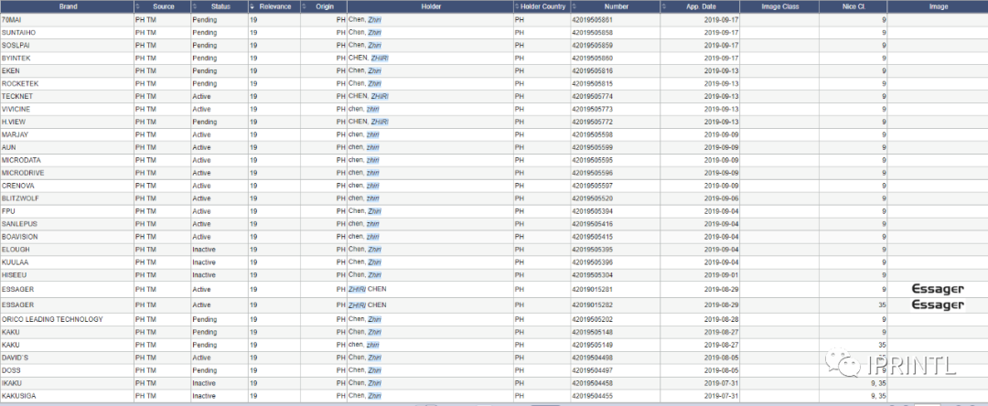Click the sort icon beside Origin header
This screenshot has width=988, height=406.
coord(304,6)
